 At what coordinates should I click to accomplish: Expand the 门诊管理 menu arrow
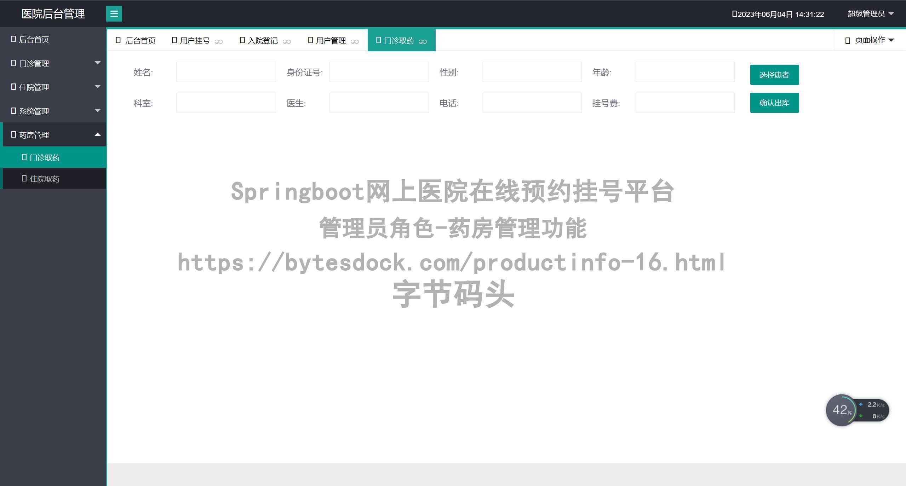click(x=98, y=63)
